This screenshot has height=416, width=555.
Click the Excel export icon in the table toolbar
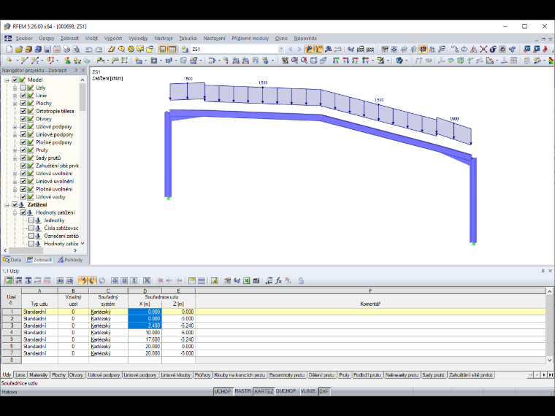246,281
